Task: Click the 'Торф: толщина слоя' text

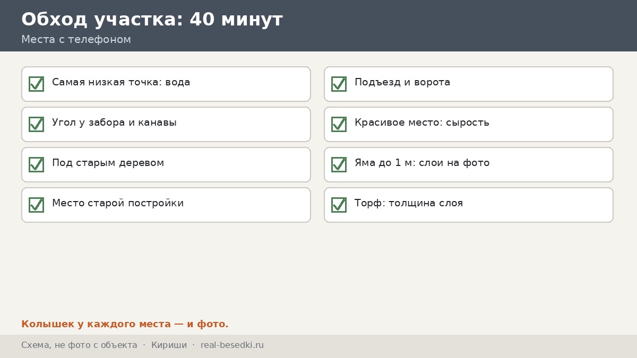Action: pos(409,203)
